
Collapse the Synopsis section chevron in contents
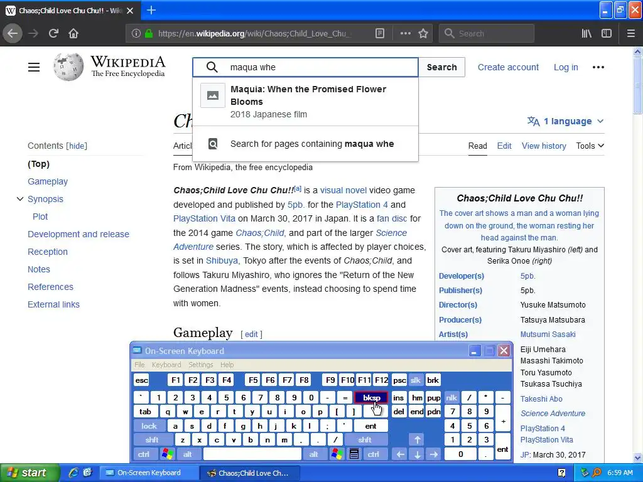[x=19, y=199]
